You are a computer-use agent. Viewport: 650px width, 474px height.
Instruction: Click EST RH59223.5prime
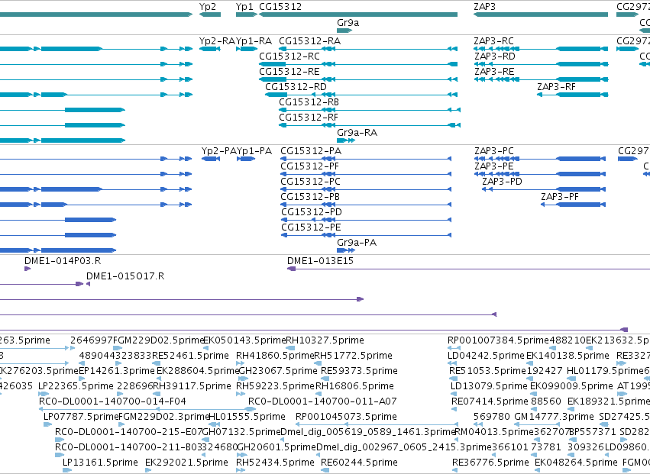pos(275,386)
